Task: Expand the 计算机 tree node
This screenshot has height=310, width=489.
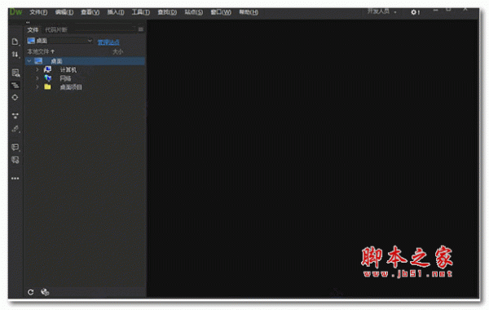Action: pos(37,69)
